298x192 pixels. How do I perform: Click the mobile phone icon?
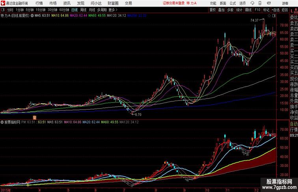click(260, 3)
